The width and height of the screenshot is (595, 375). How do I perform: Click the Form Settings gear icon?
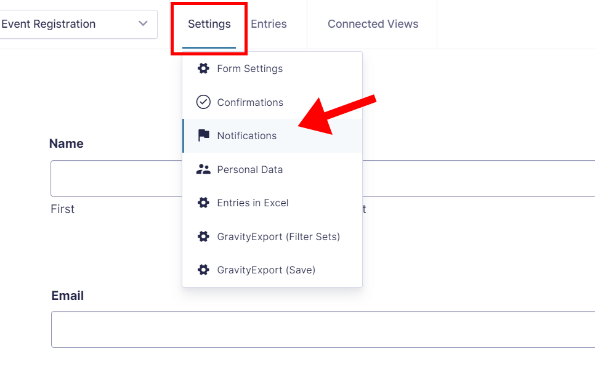(x=203, y=68)
